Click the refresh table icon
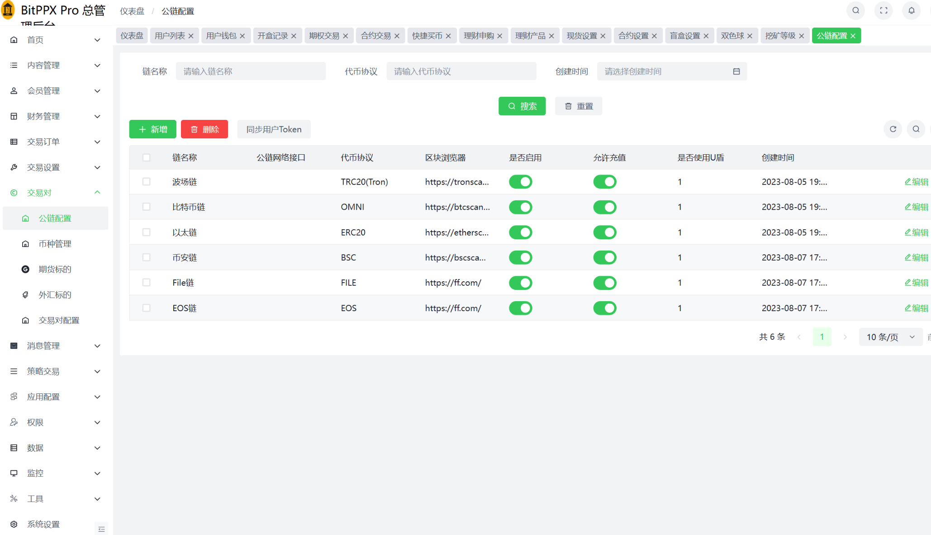Image resolution: width=931 pixels, height=535 pixels. click(893, 129)
